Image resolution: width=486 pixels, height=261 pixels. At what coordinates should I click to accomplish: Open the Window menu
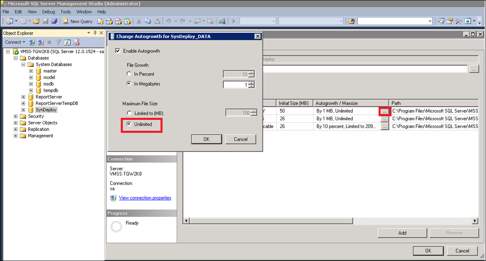84,12
